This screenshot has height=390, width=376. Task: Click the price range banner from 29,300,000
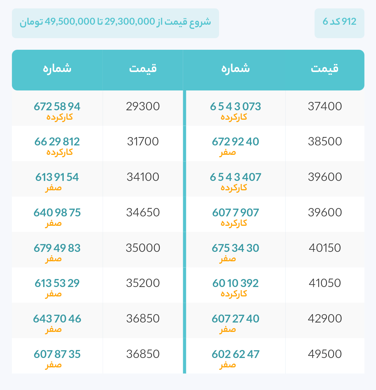click(116, 23)
